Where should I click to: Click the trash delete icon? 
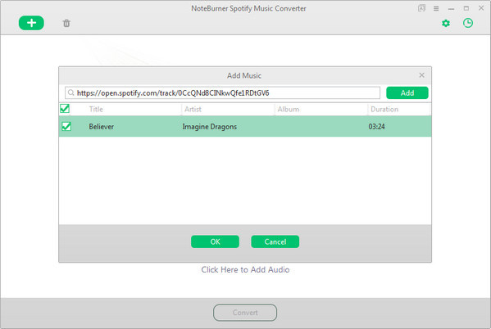point(66,23)
